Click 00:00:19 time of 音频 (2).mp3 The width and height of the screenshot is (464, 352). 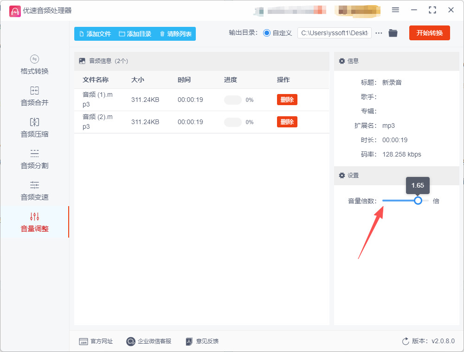(x=190, y=122)
